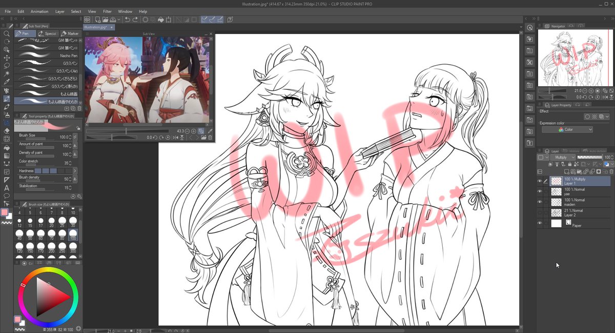Select the Eraser tool
The width and height of the screenshot is (615, 333).
pyautogui.click(x=7, y=131)
